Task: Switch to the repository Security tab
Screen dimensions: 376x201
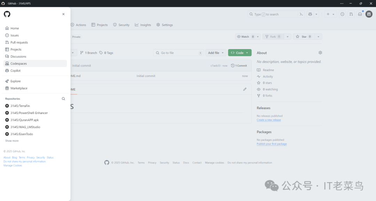Action: [x=122, y=25]
